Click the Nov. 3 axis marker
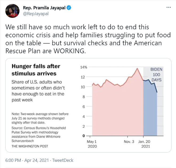This screenshot has height=168, width=176. pos(129,142)
